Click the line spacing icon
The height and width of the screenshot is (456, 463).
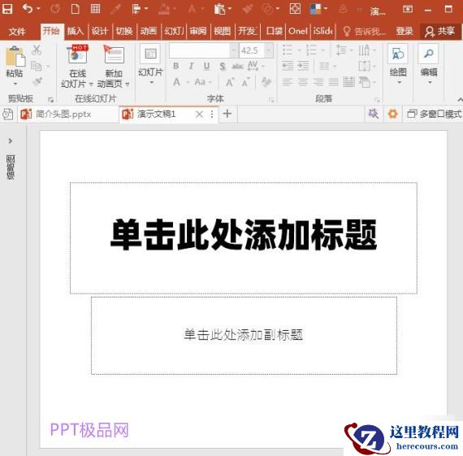pyautogui.click(x=341, y=50)
